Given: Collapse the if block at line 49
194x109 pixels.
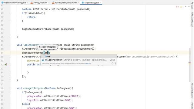Looking at the screenshot, I should click(x=10, y=13).
